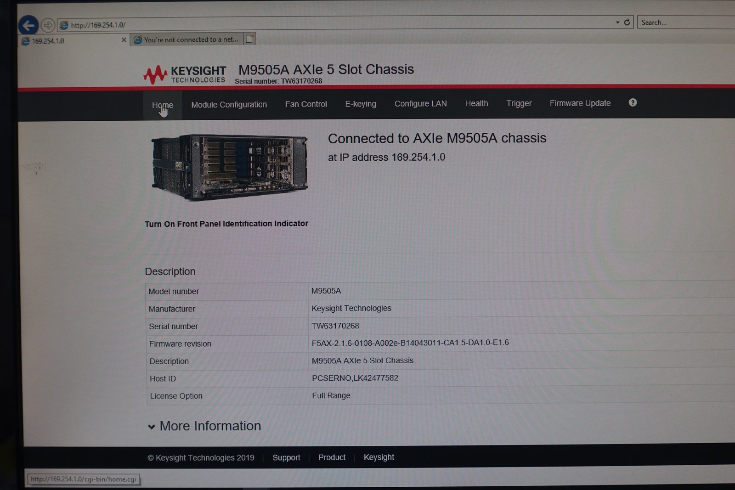Click the browser Search box
Viewport: 735px width, 490px height.
(x=686, y=22)
